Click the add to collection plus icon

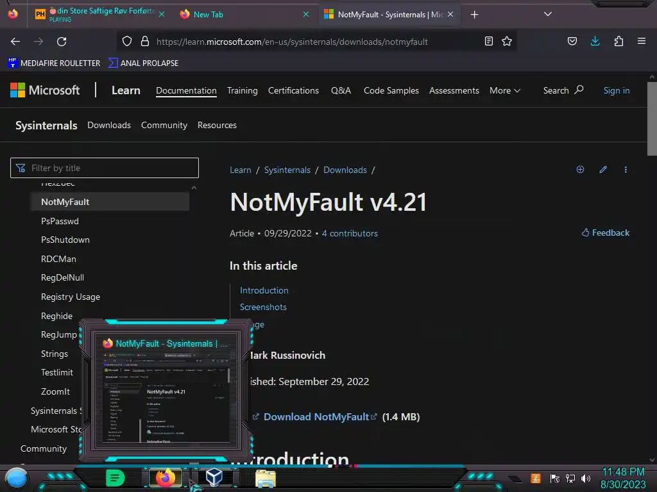(580, 169)
